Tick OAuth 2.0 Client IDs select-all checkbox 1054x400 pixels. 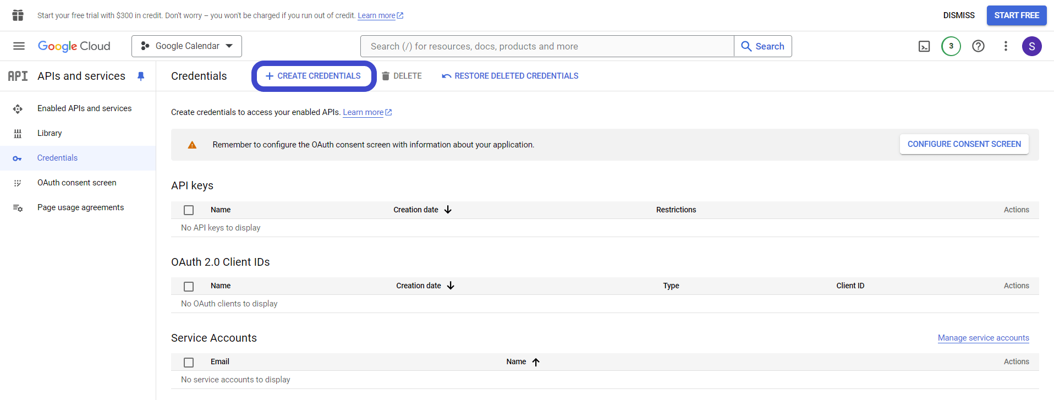click(x=189, y=286)
